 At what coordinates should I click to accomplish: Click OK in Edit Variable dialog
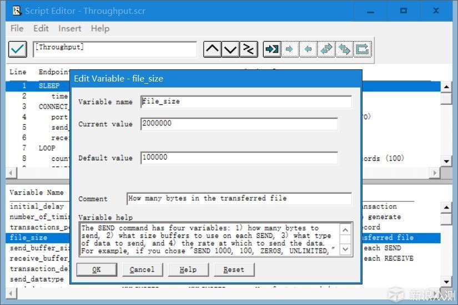tap(97, 270)
